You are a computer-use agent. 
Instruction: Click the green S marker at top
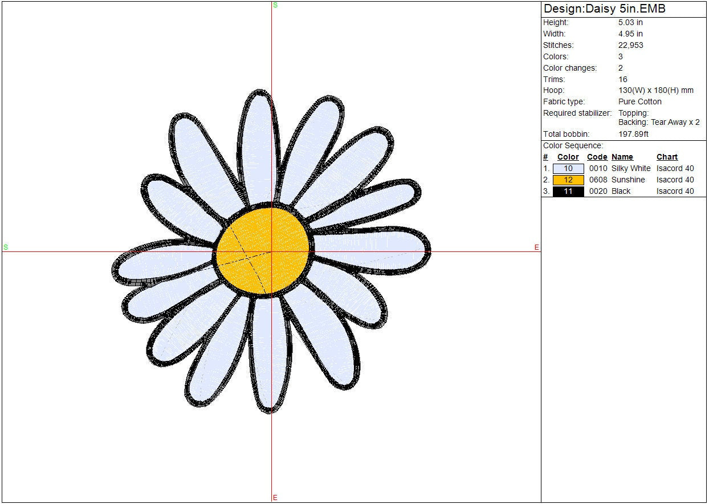click(275, 5)
